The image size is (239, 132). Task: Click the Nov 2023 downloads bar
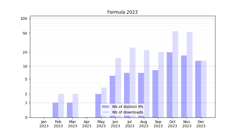pyautogui.click(x=190, y=74)
